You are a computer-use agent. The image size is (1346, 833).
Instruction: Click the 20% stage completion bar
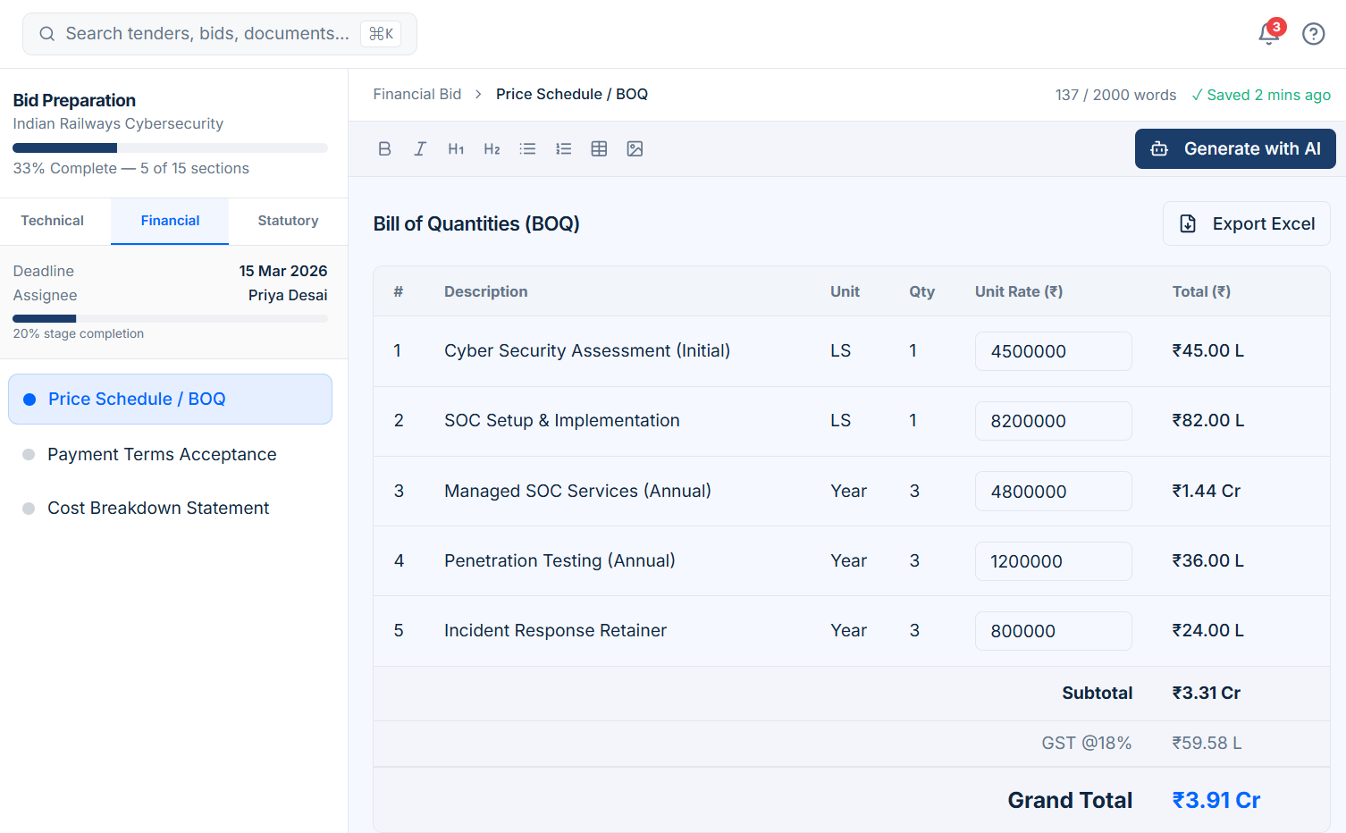click(x=170, y=318)
